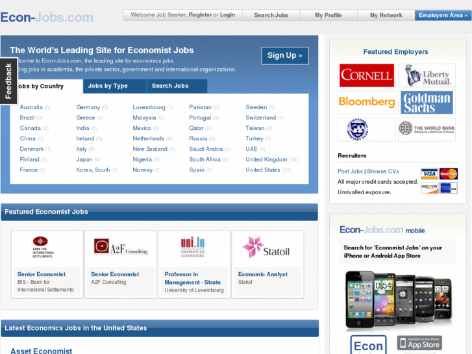Open United Kingdom jobs listing
472x354 pixels.
point(266,159)
